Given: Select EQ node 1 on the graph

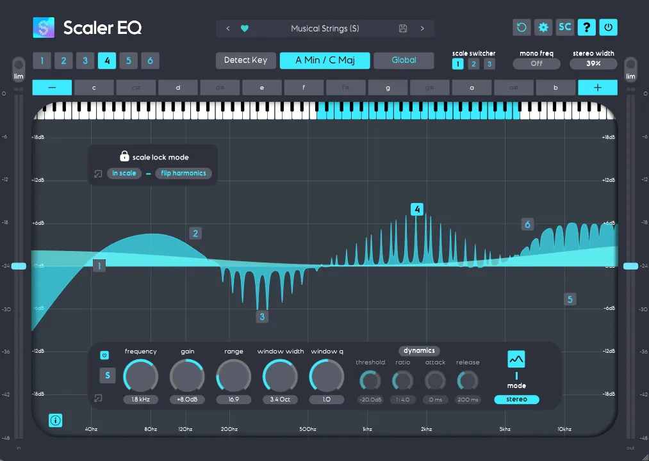Looking at the screenshot, I should [99, 266].
